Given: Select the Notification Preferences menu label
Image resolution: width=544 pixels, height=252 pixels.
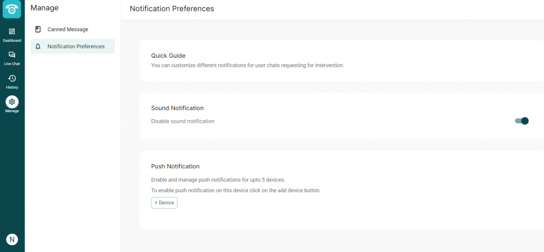Looking at the screenshot, I should [76, 47].
